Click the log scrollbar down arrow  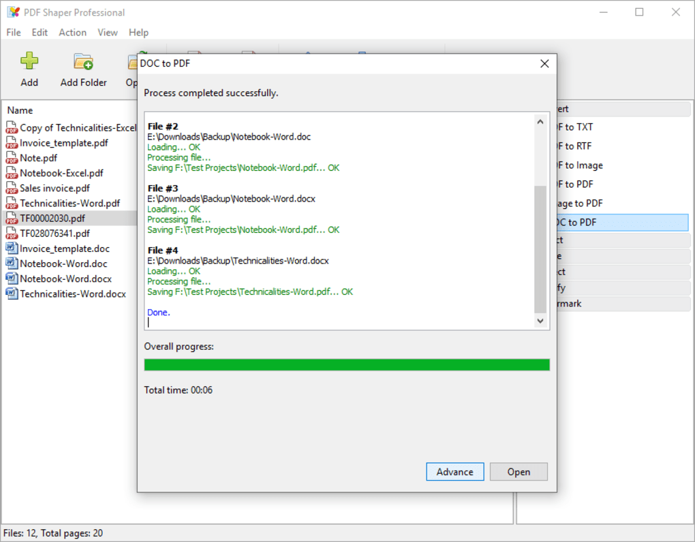540,320
